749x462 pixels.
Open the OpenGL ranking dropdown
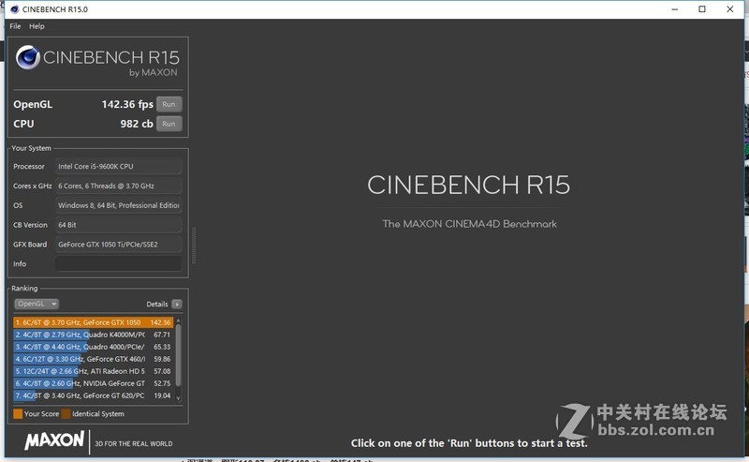click(37, 304)
